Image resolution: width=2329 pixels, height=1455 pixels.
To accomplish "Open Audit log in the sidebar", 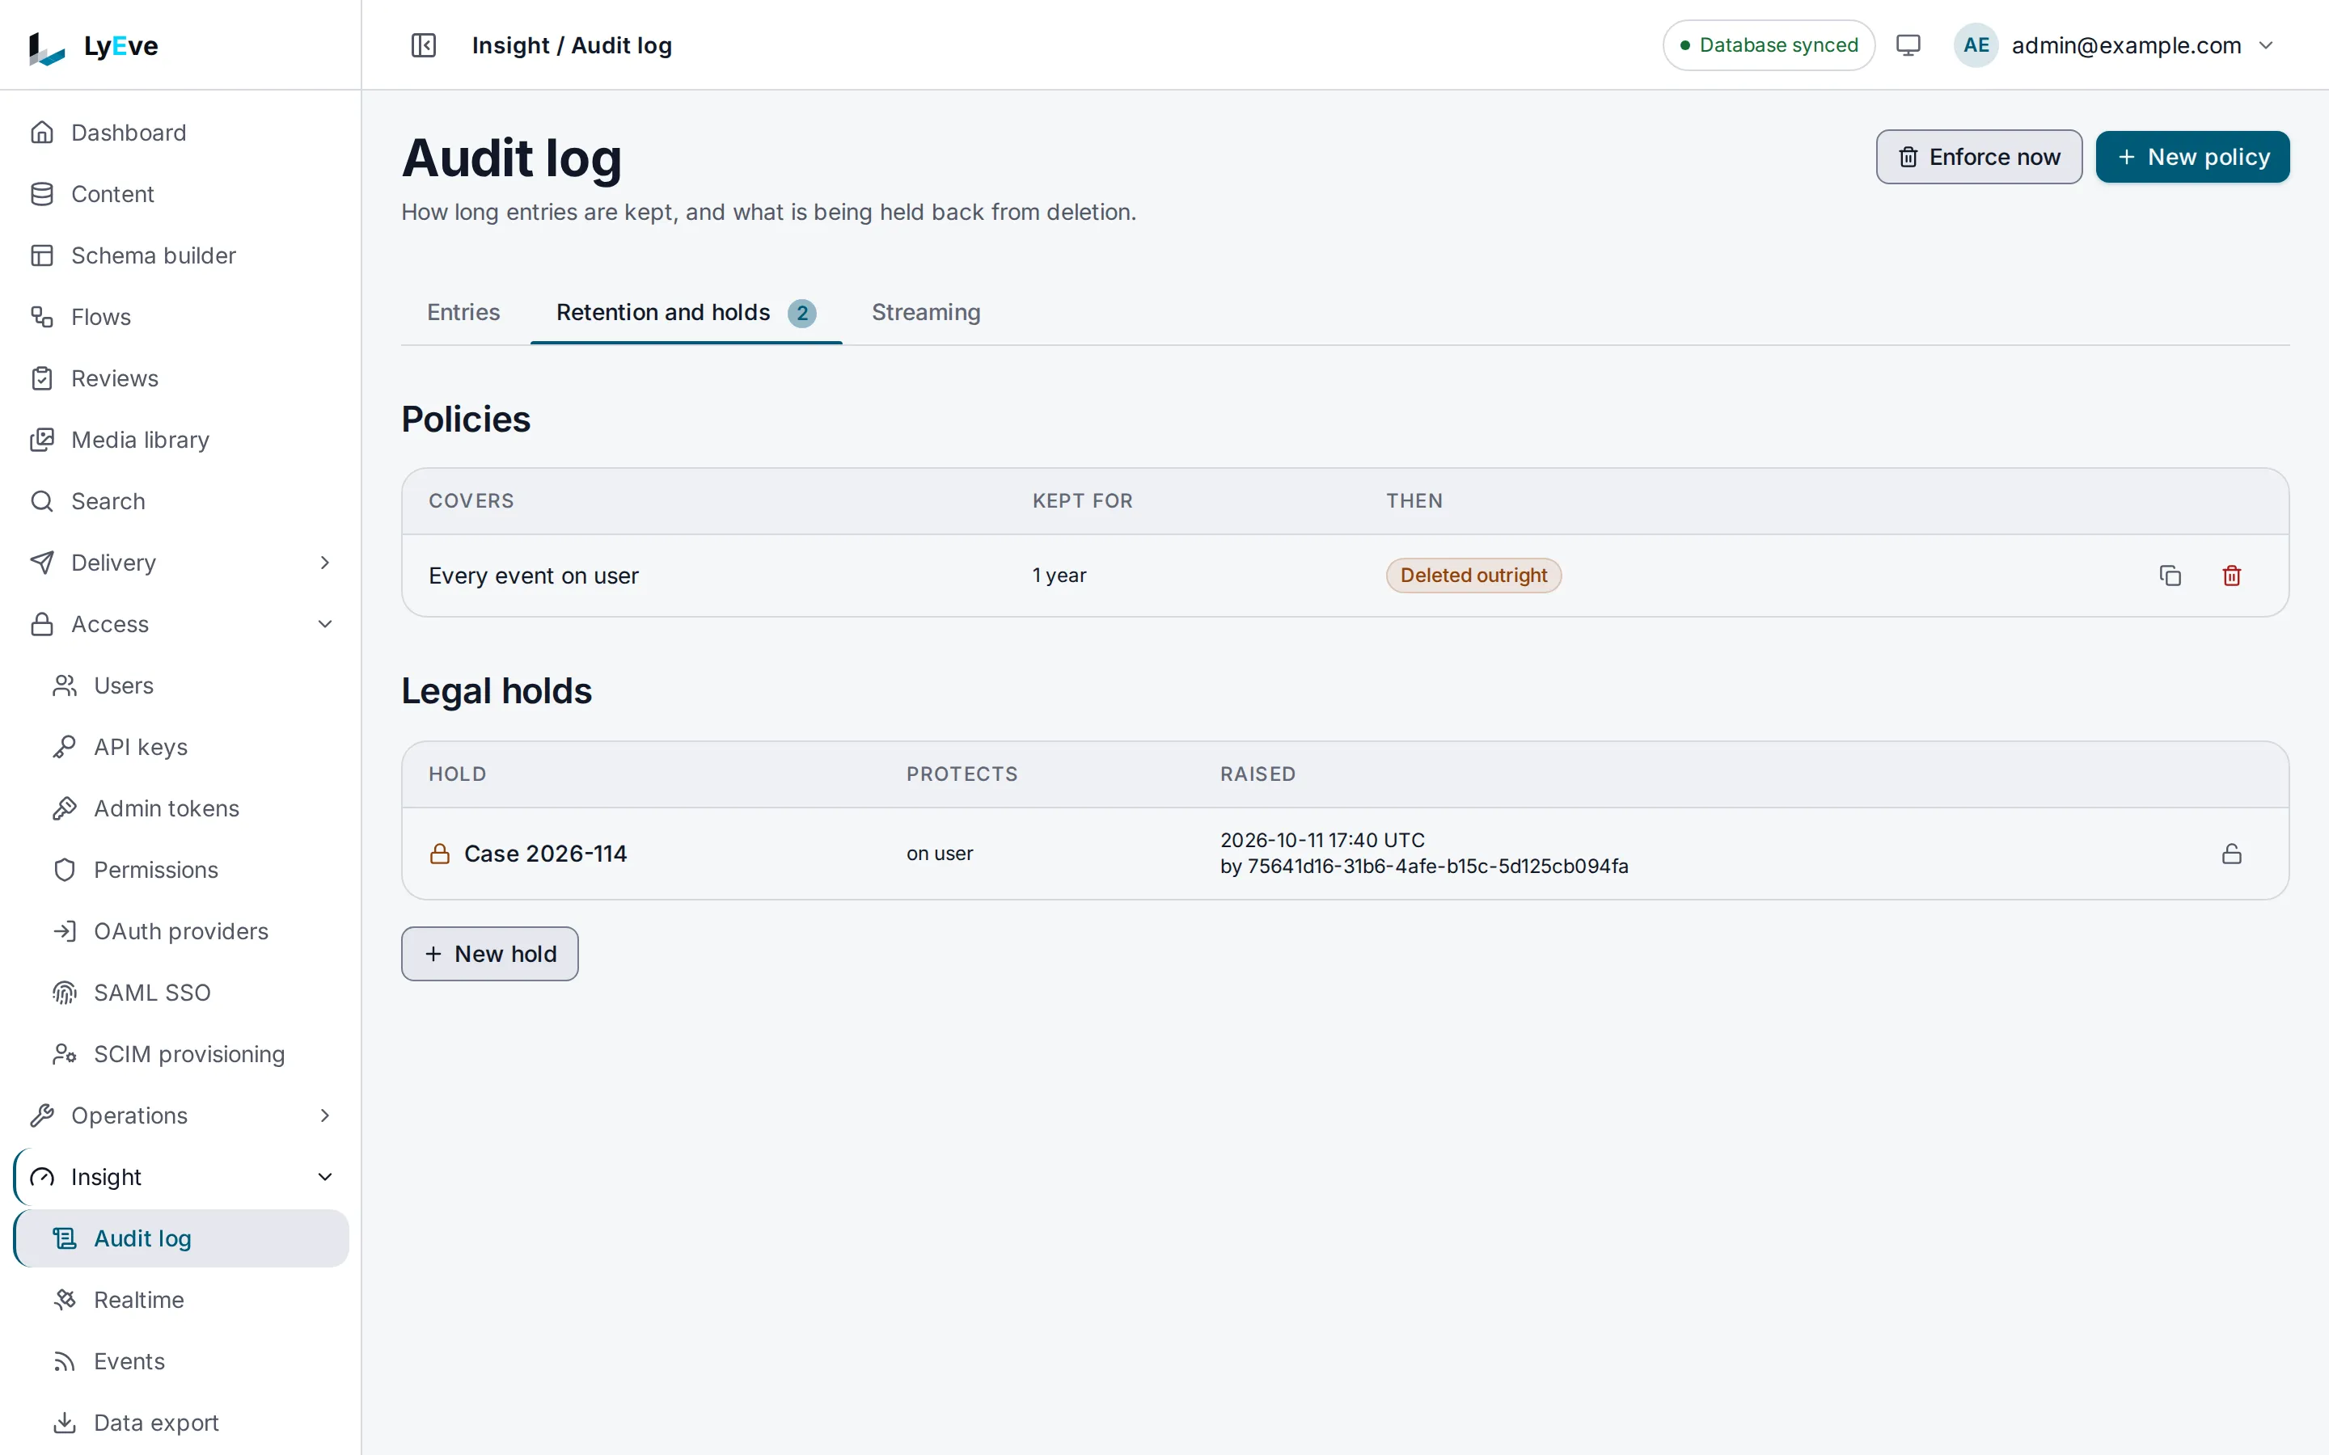I will 181,1238.
